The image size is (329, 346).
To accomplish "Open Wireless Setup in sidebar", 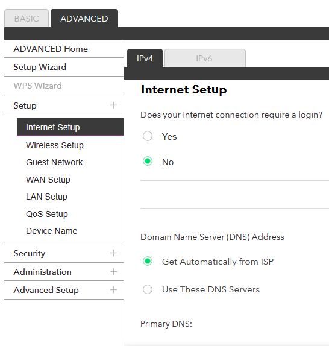I will (x=55, y=145).
